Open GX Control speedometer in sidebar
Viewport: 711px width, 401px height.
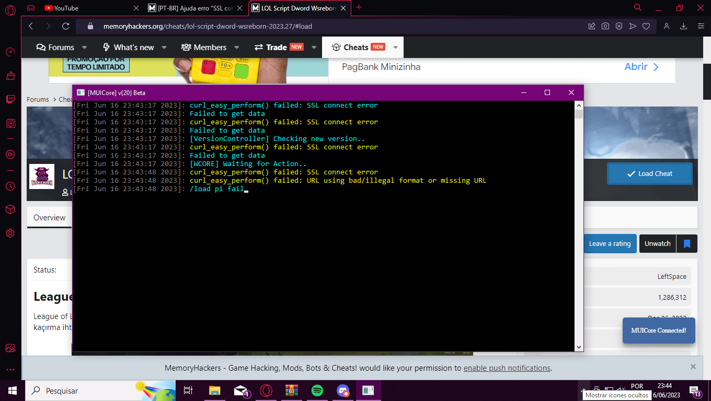tap(10, 52)
